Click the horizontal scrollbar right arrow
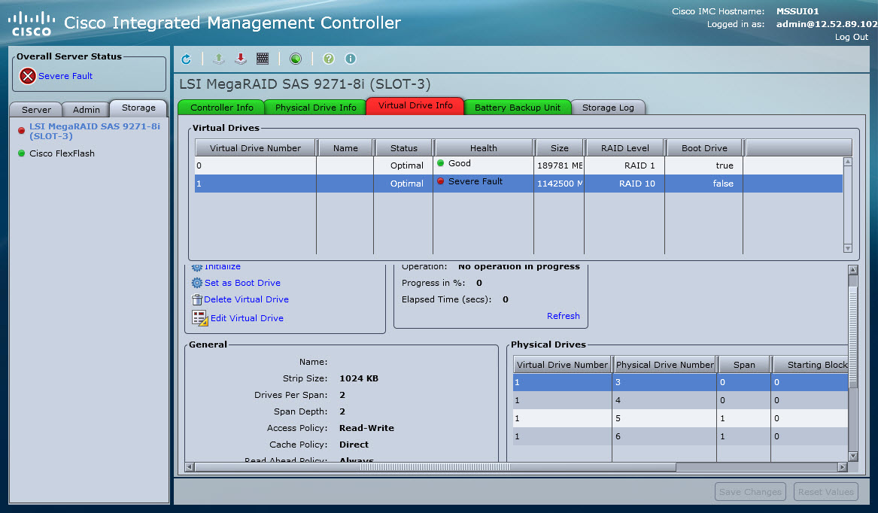The height and width of the screenshot is (513, 878). 842,466
